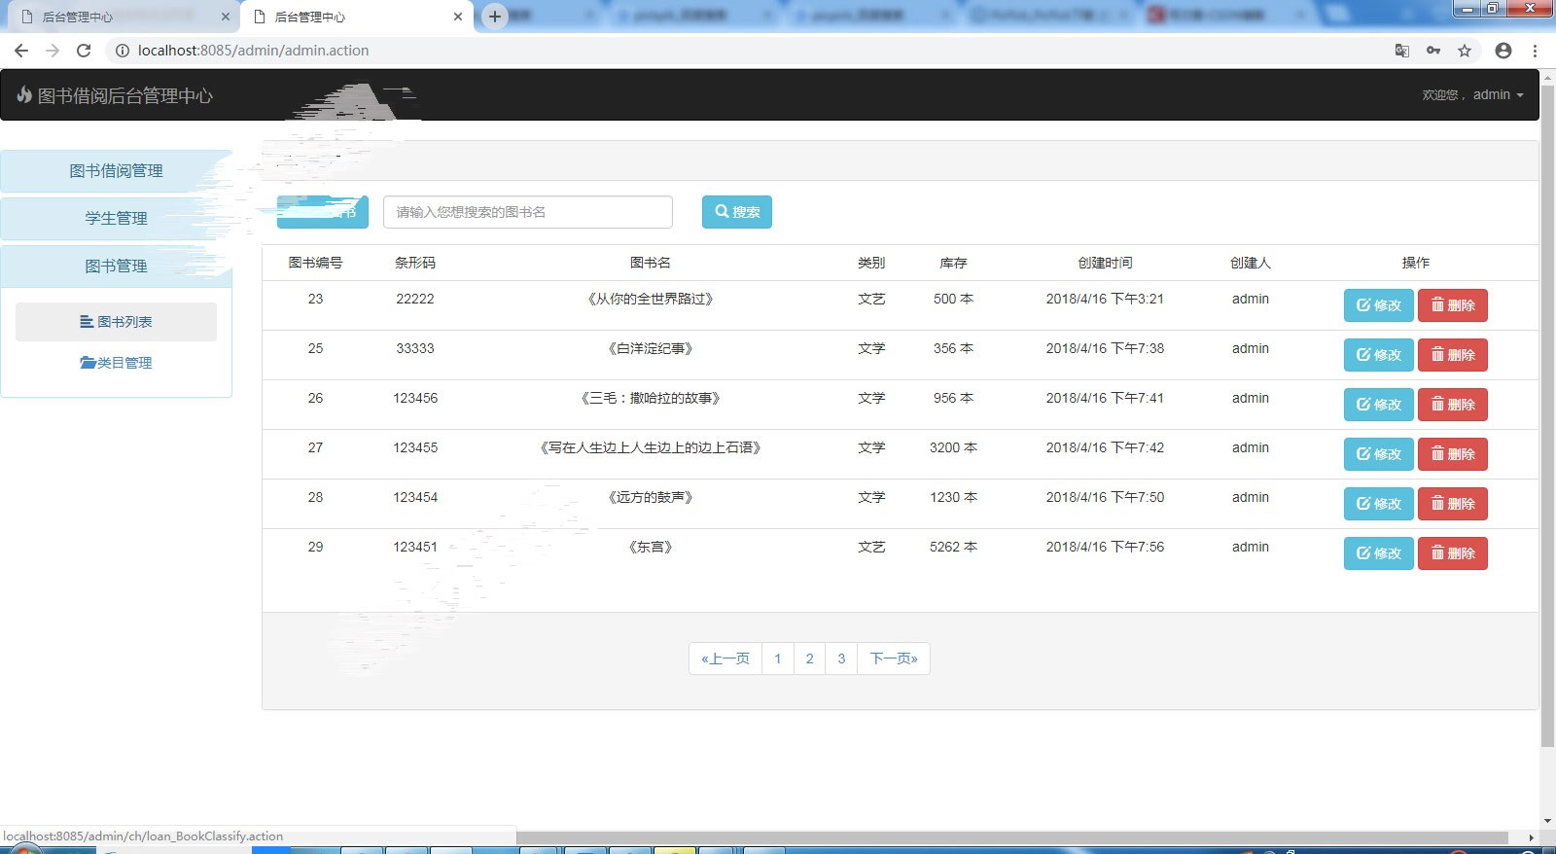Click the 搜索 search button

[736, 212]
